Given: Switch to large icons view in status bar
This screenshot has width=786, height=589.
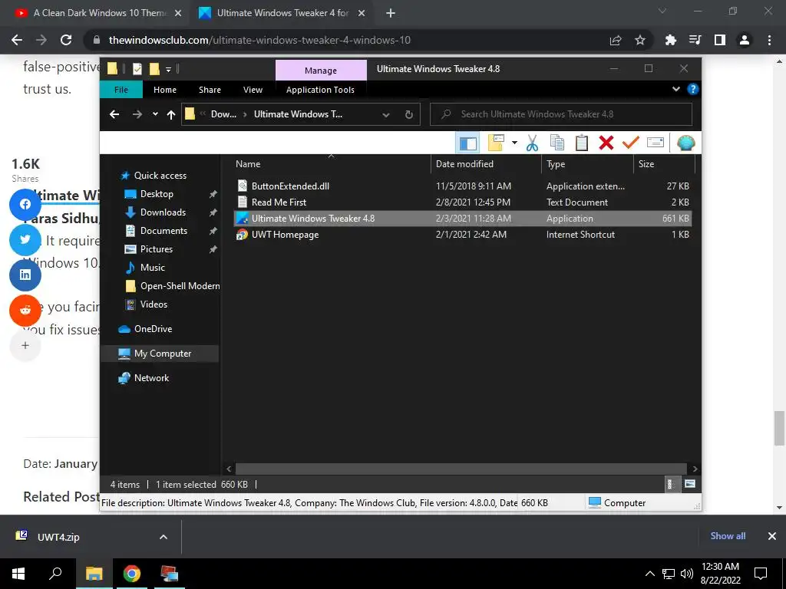Looking at the screenshot, I should tap(690, 484).
